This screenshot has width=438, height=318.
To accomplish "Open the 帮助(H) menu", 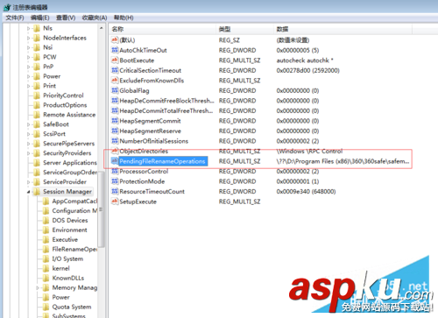I will [x=124, y=18].
